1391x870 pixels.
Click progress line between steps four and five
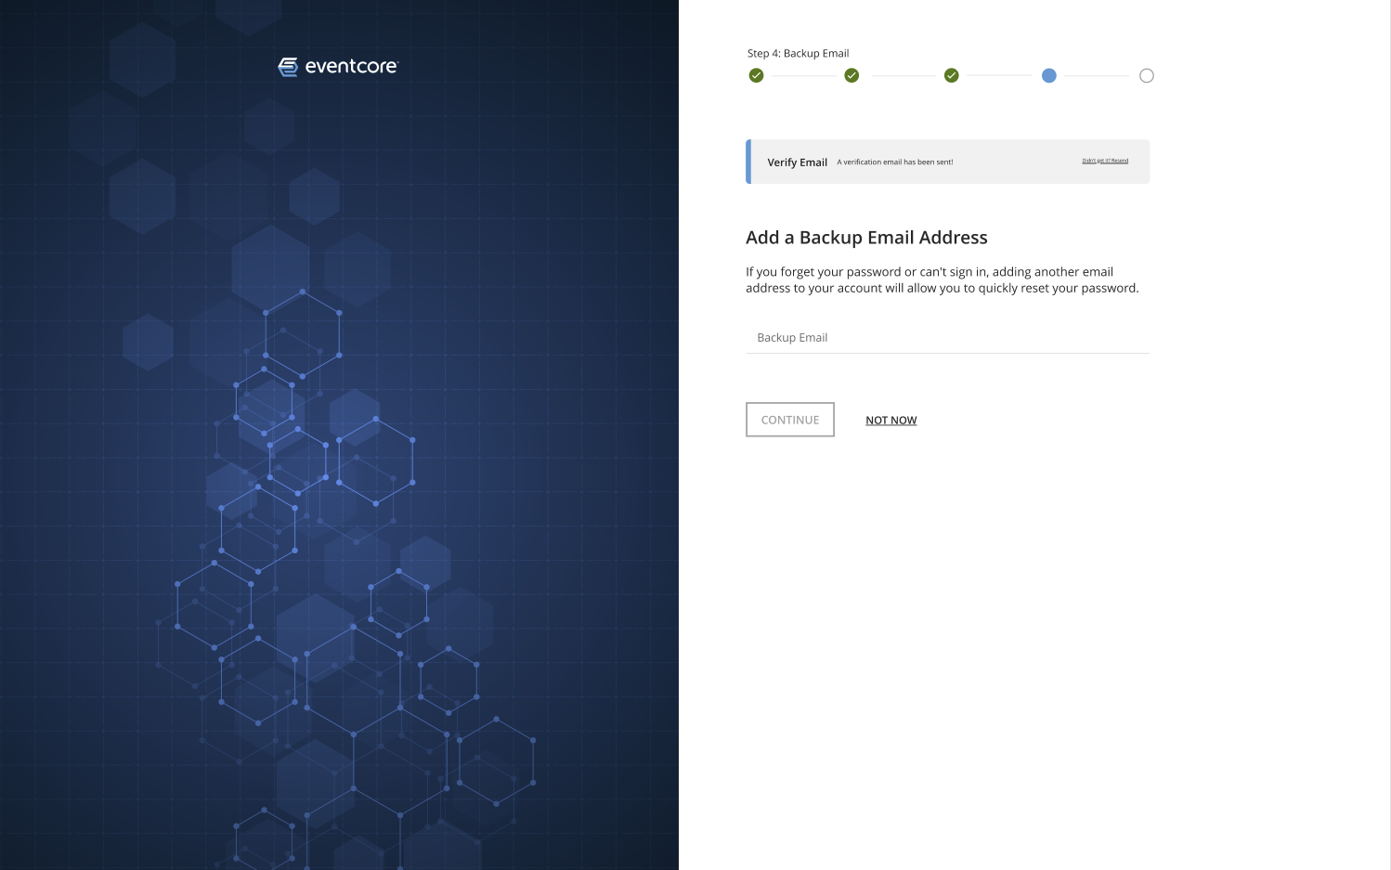[1097, 75]
